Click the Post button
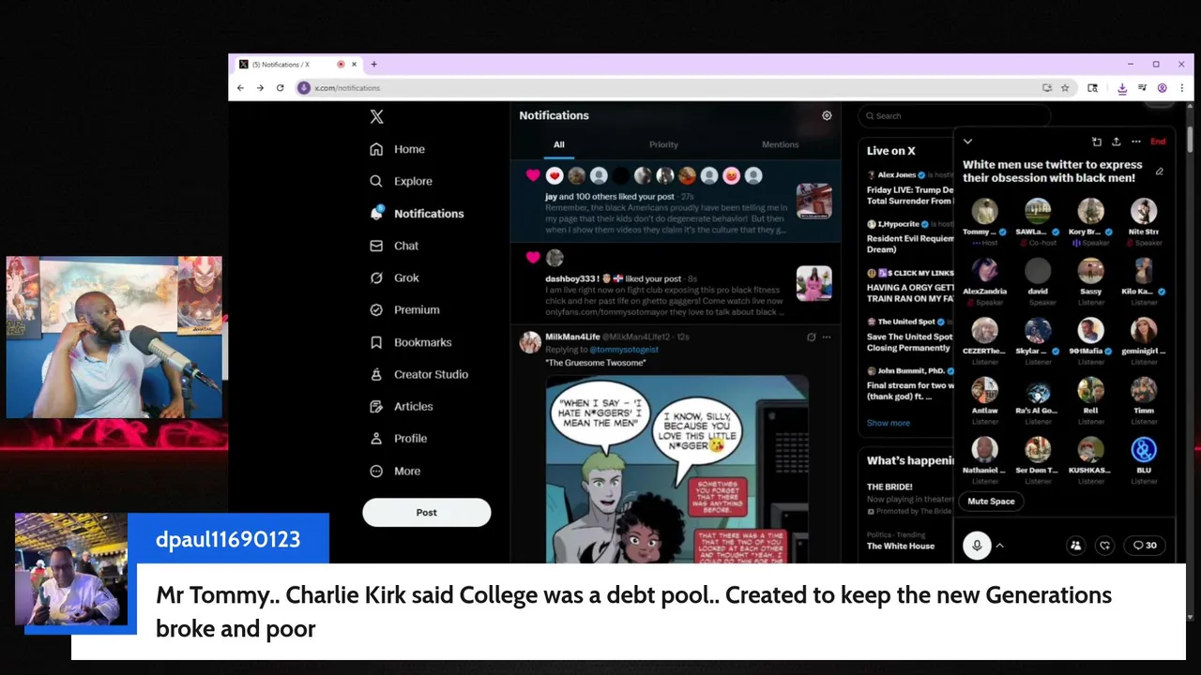Image resolution: width=1201 pixels, height=675 pixels. point(427,512)
